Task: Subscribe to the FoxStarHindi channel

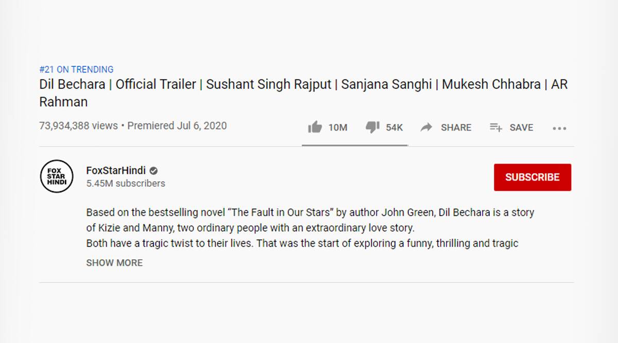Action: [x=533, y=177]
